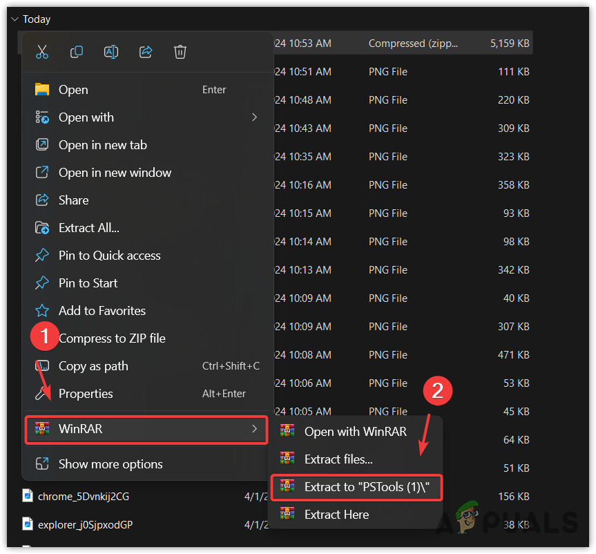596x554 pixels.
Task: Click the Copy icon in context menu
Action: click(x=77, y=52)
